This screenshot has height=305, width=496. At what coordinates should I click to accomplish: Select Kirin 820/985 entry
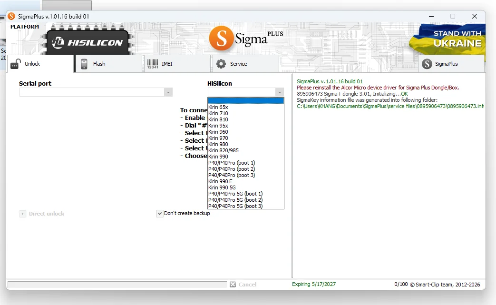point(246,150)
